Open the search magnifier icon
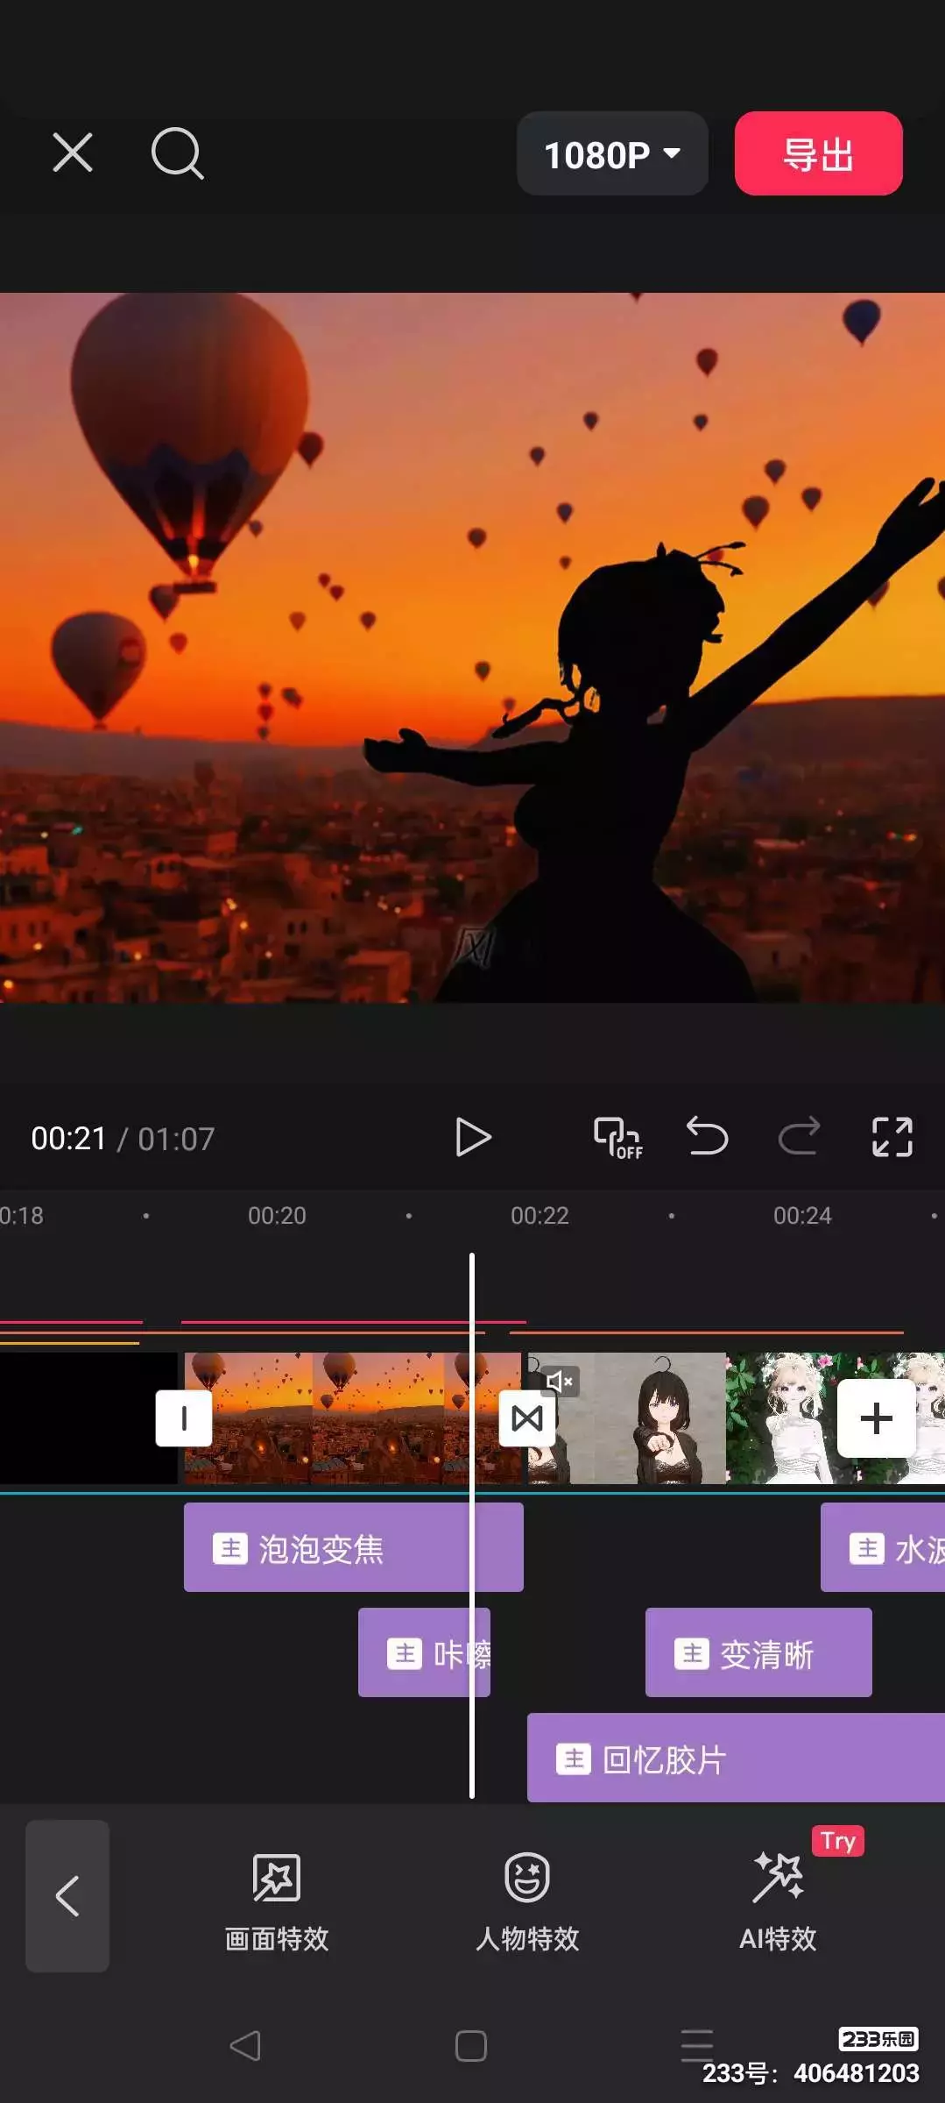Viewport: 945px width, 2103px height. (177, 153)
